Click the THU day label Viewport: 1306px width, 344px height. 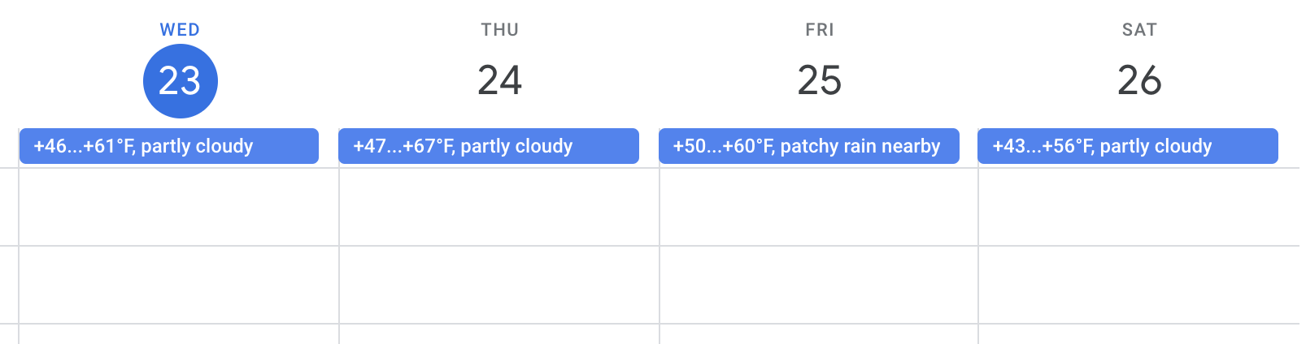point(499,30)
